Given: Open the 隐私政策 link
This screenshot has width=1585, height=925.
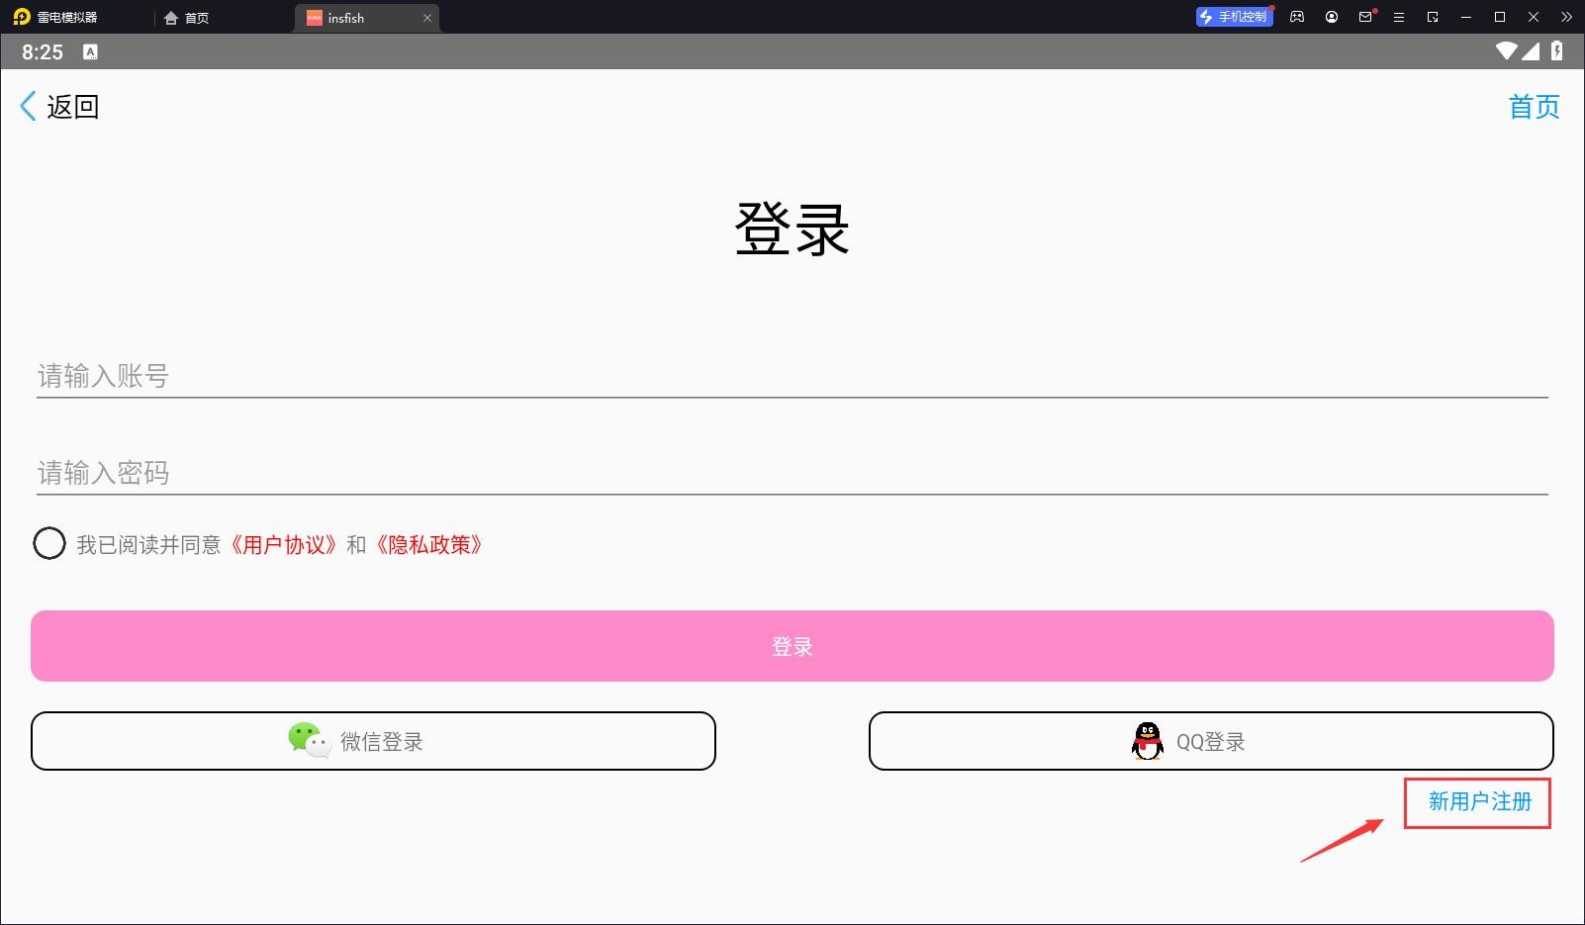Looking at the screenshot, I should point(429,545).
